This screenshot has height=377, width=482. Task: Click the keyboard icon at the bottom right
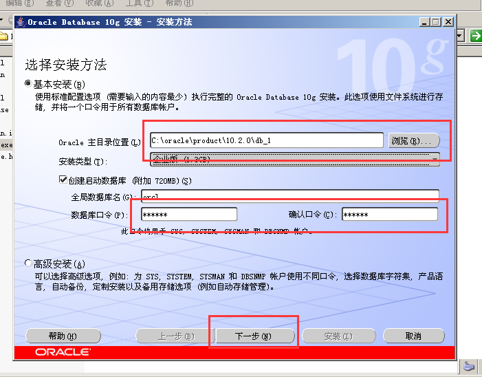[469, 367]
